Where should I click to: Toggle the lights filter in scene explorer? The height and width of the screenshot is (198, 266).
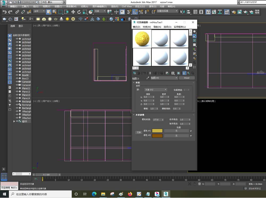click(x=10, y=44)
